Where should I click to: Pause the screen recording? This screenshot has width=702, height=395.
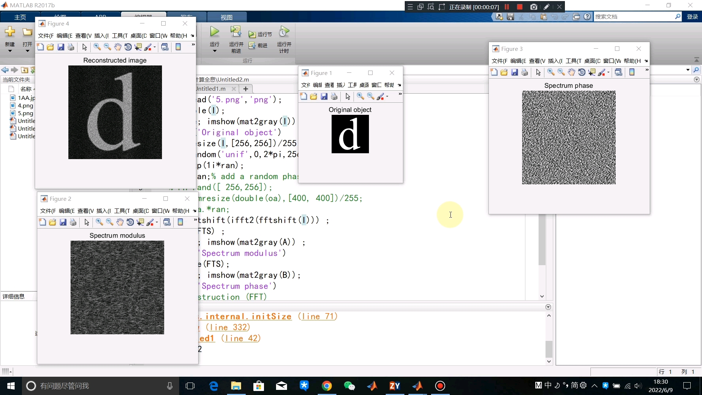[507, 7]
